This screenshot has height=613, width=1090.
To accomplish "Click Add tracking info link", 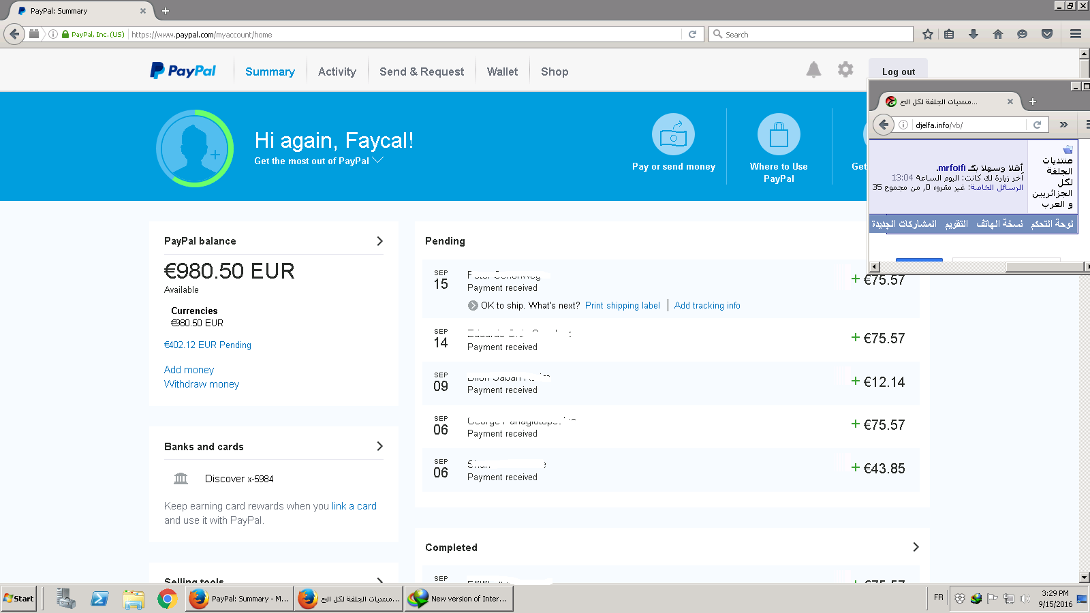I will (x=707, y=305).
